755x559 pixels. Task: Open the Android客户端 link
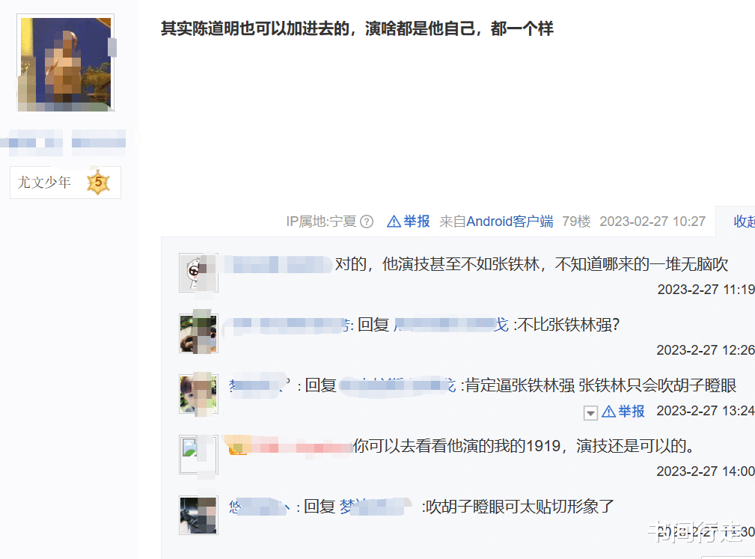coord(510,222)
